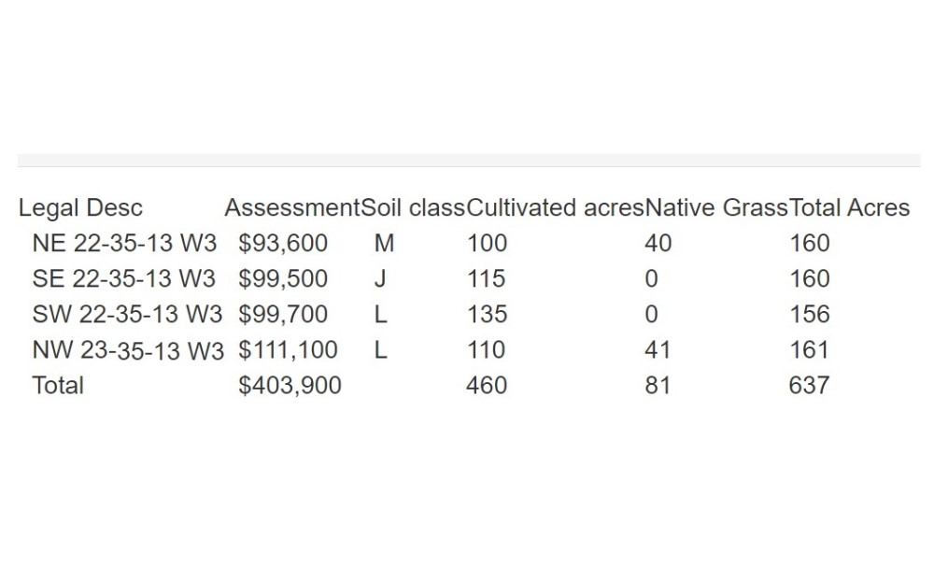Click the $111,100 assessment value
The width and height of the screenshot is (934, 567).
coord(288,350)
